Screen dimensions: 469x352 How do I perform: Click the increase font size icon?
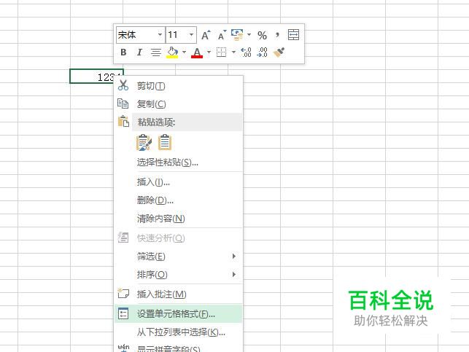click(206, 35)
